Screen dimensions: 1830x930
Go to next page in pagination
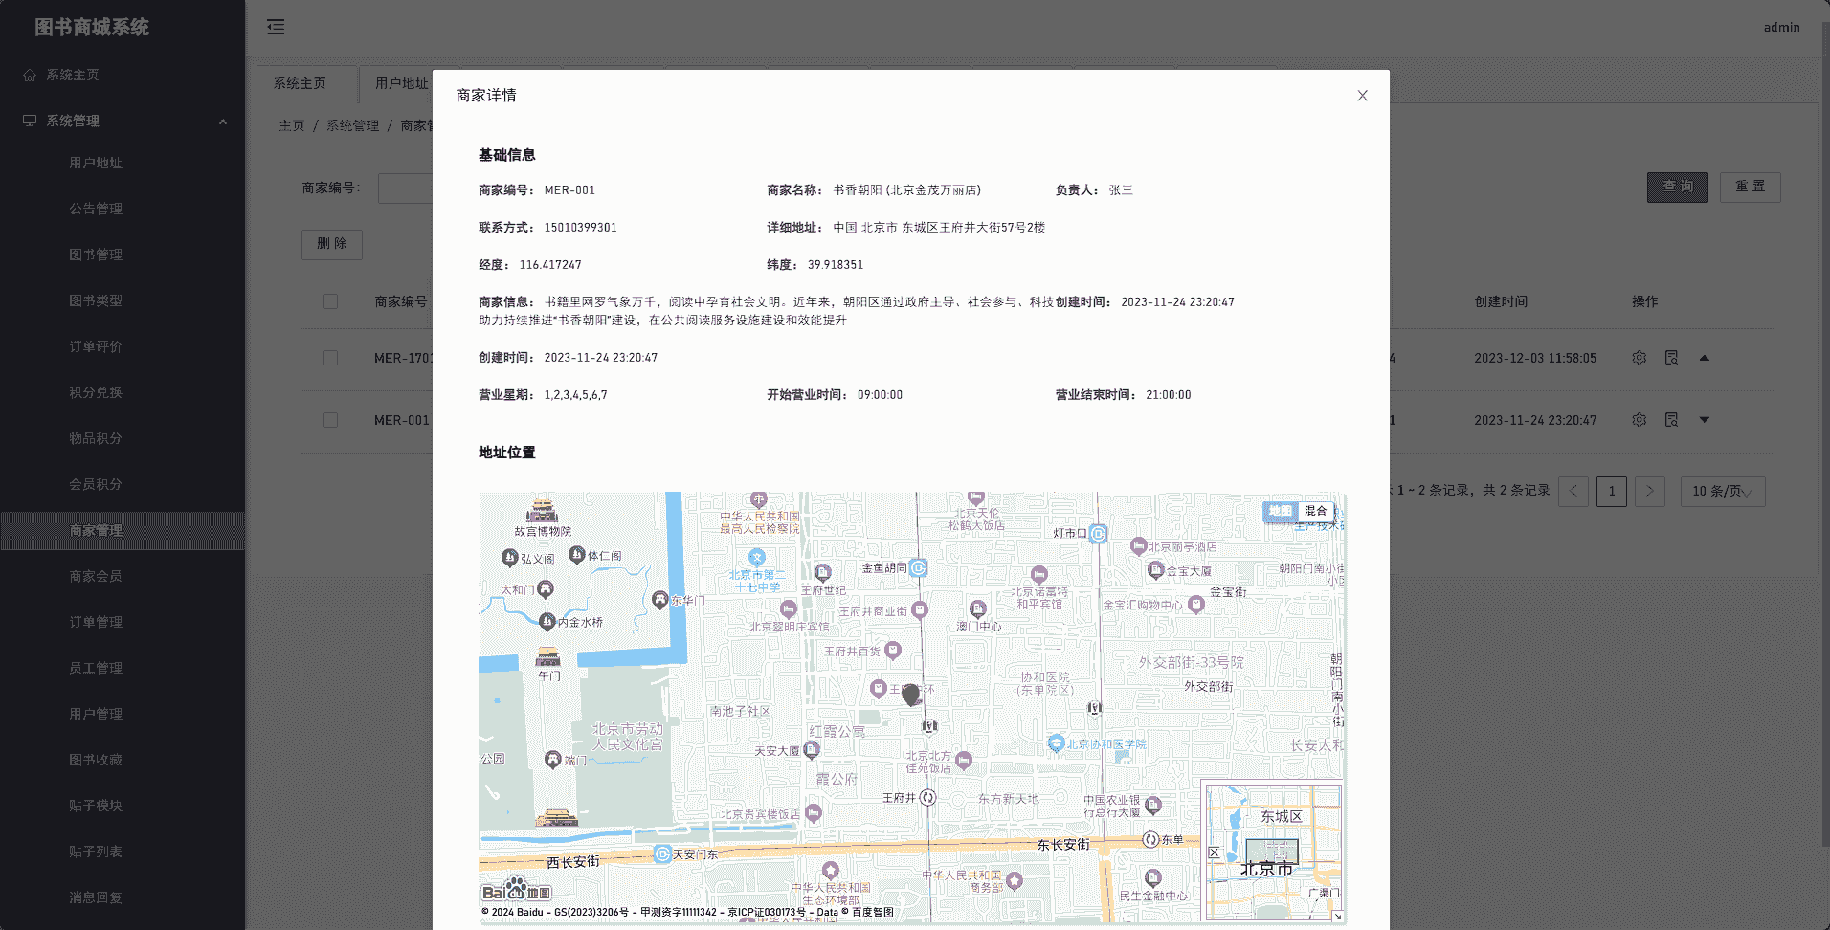click(x=1650, y=491)
